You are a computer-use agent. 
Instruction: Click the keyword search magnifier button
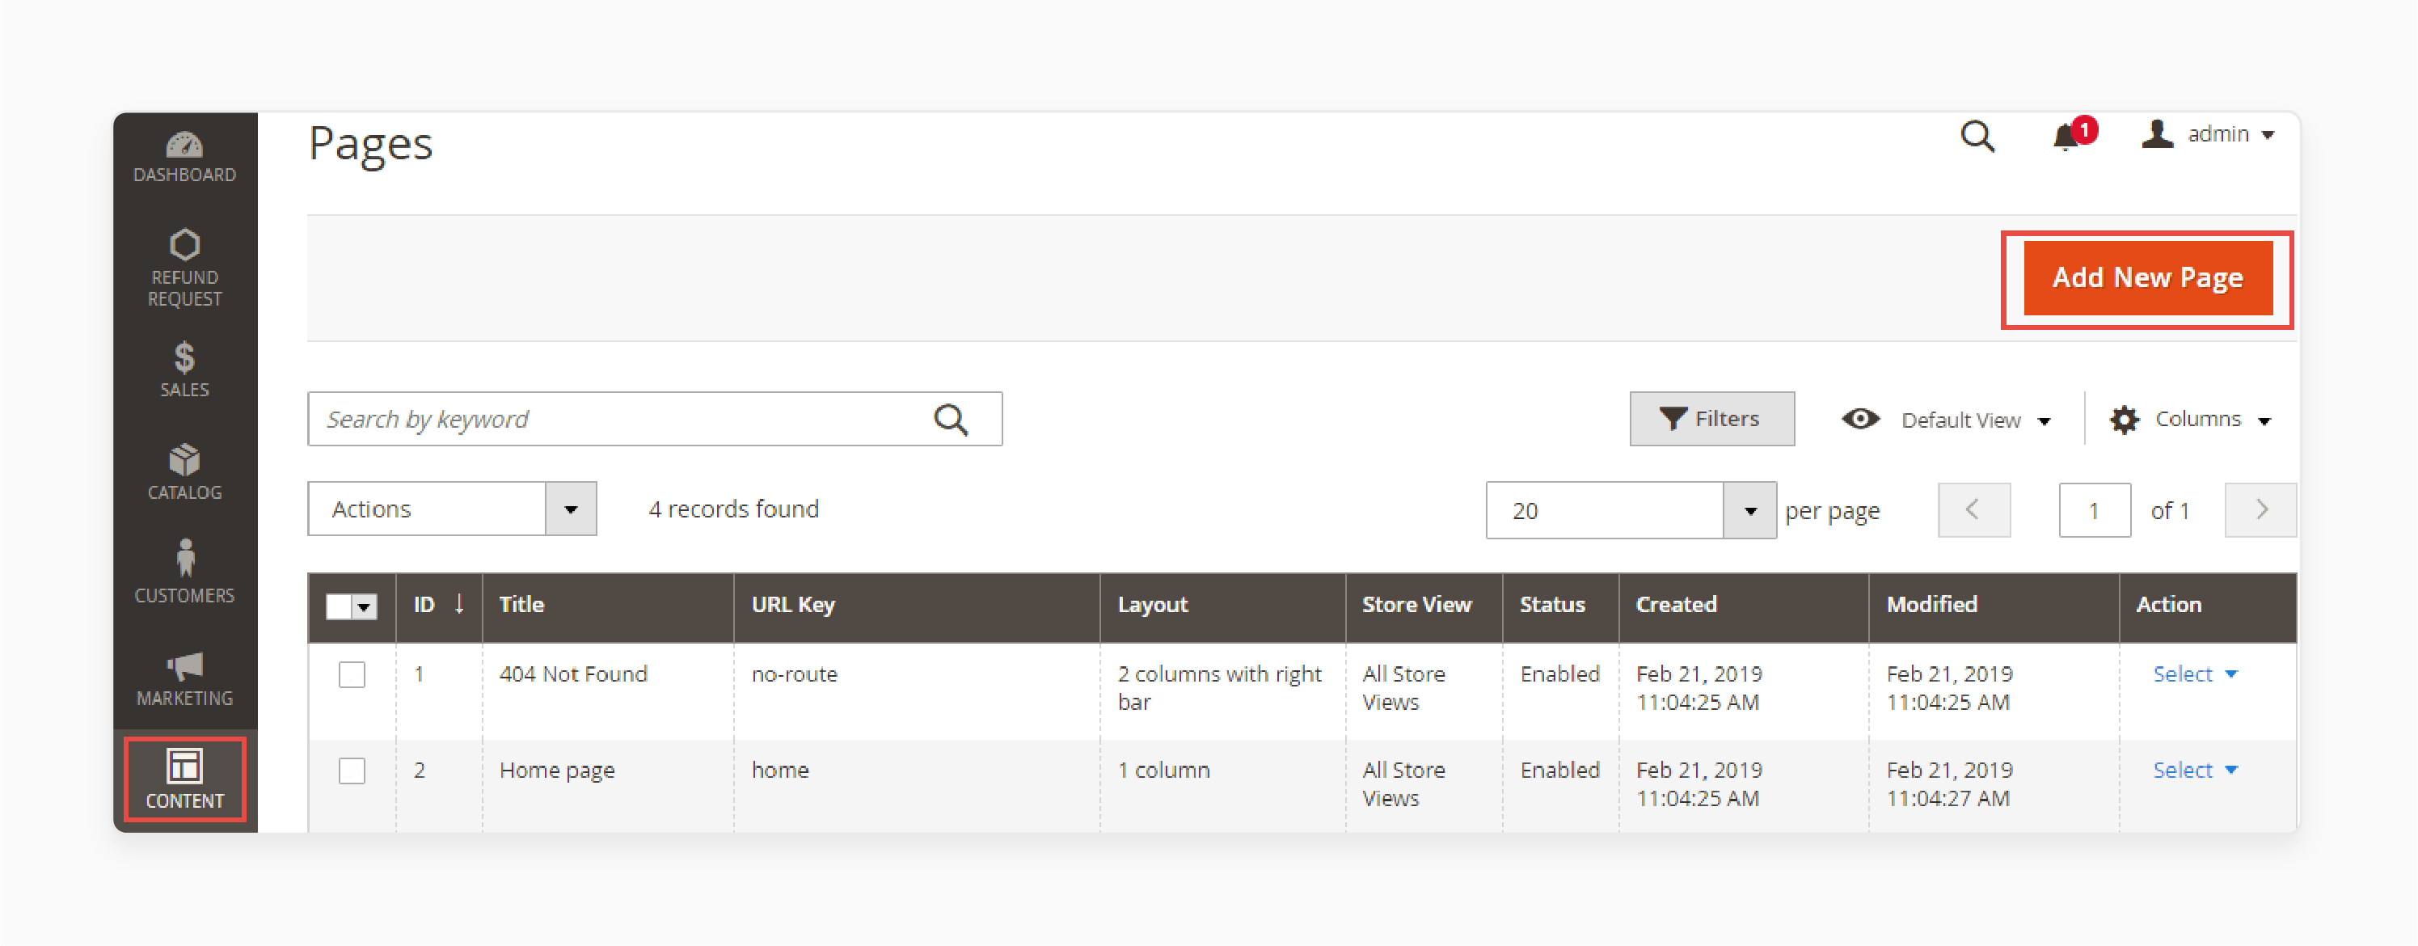pyautogui.click(x=950, y=420)
